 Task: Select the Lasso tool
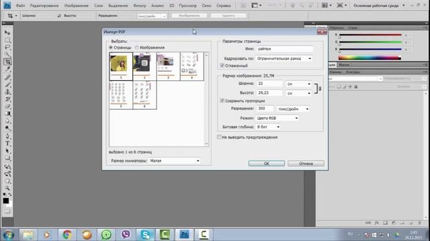point(7,48)
